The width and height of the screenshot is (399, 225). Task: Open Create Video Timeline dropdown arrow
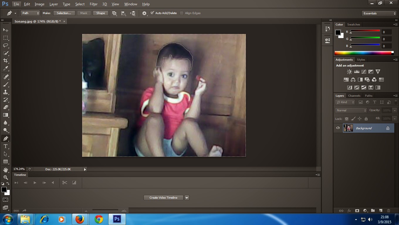[187, 198]
